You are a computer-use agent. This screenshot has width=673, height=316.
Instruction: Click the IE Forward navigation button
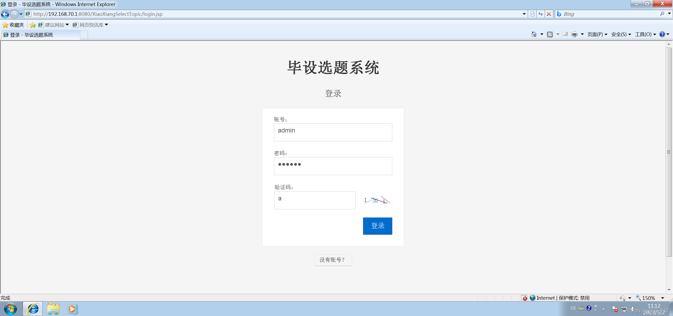[x=14, y=14]
